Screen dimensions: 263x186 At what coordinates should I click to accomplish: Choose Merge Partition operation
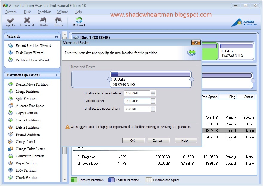click(x=27, y=91)
